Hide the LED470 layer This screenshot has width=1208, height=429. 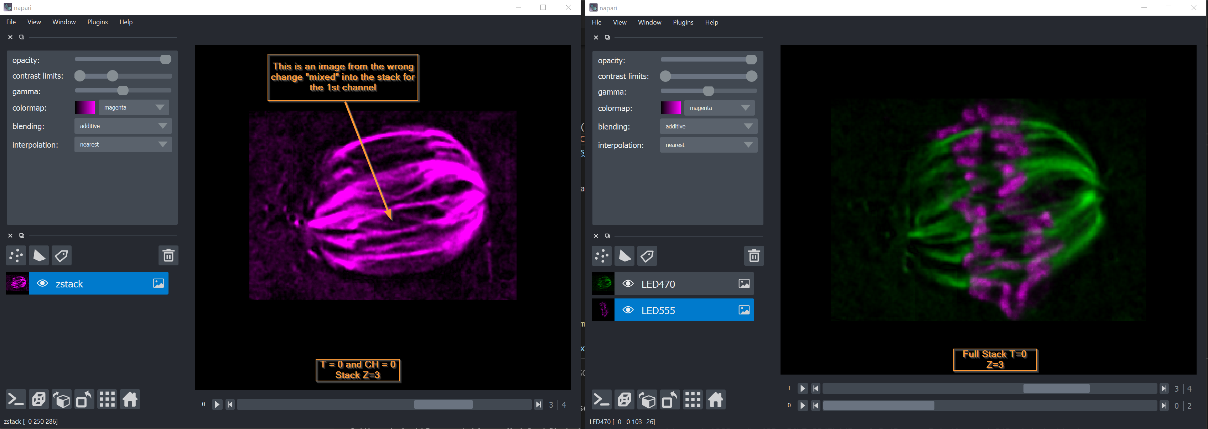(628, 284)
